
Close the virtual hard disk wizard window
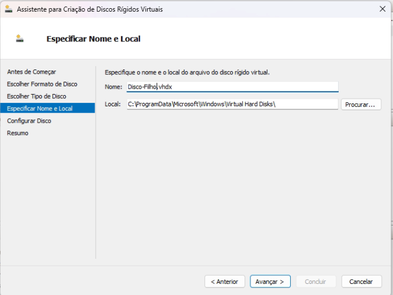pyautogui.click(x=382, y=9)
